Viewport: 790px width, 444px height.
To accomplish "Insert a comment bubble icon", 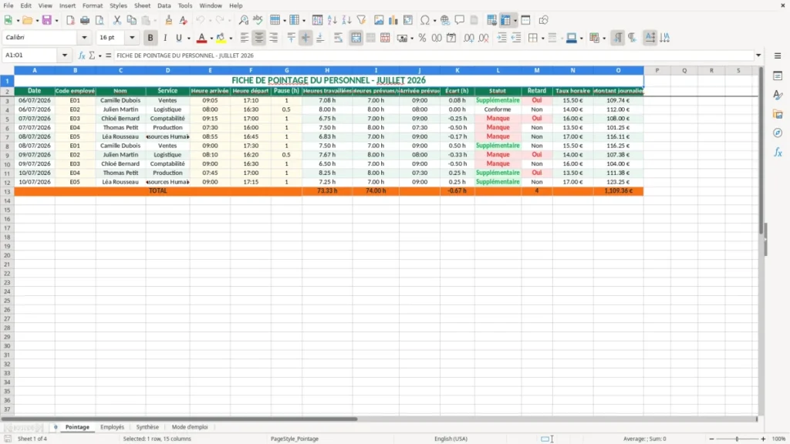I will pyautogui.click(x=460, y=20).
